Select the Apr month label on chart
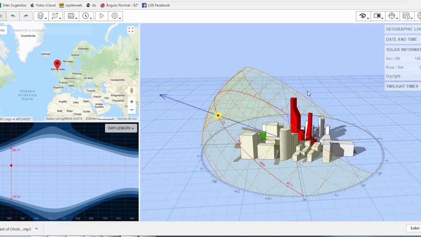This screenshot has width=421, height=237. [x=23, y=218]
